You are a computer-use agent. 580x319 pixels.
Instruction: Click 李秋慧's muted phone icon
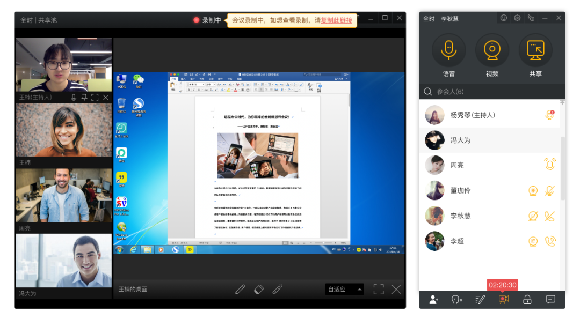click(550, 216)
